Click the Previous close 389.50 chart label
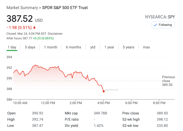The height and width of the screenshot is (131, 183). tap(168, 81)
